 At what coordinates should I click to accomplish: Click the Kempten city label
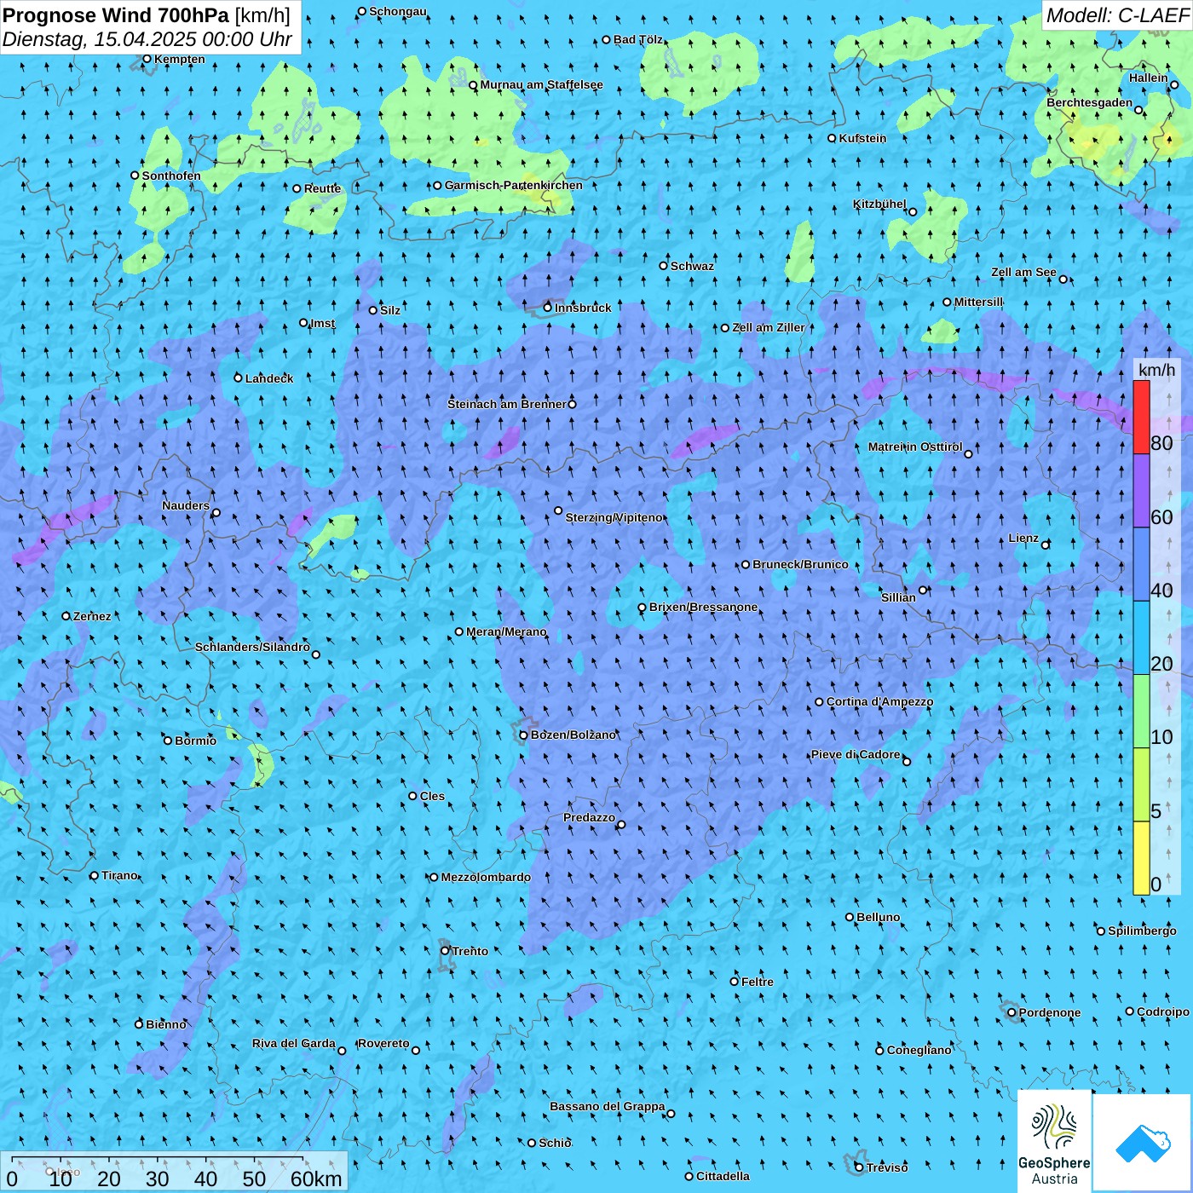[179, 59]
